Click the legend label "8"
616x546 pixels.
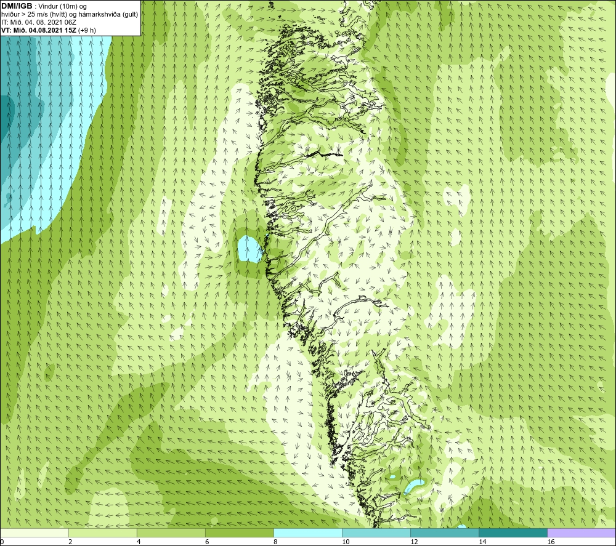pos(275,542)
